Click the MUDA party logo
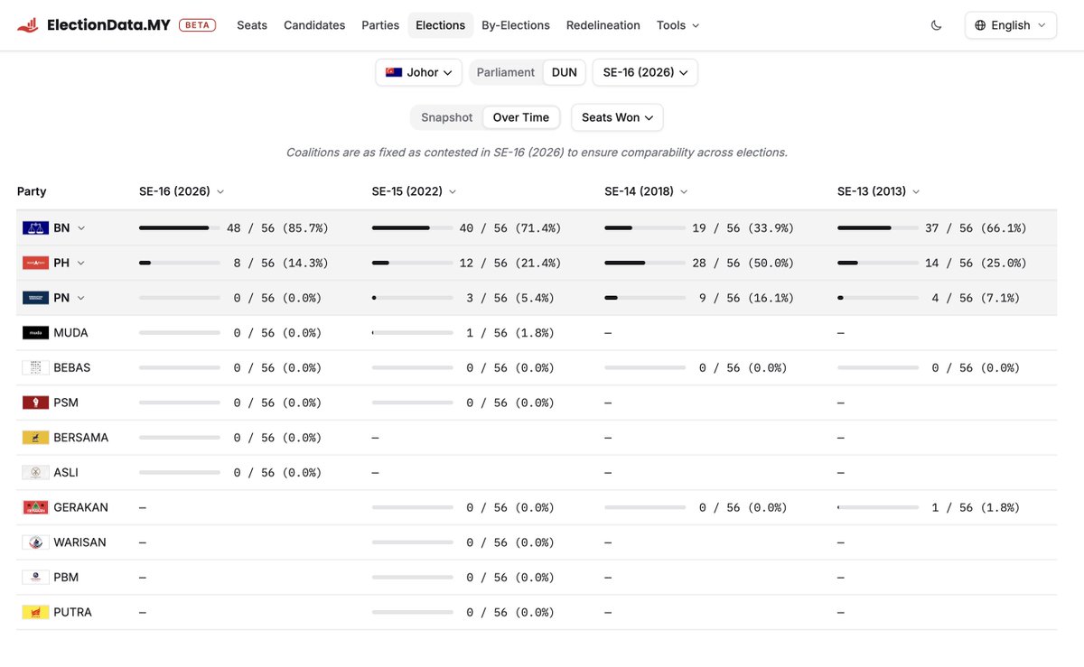 tap(35, 333)
